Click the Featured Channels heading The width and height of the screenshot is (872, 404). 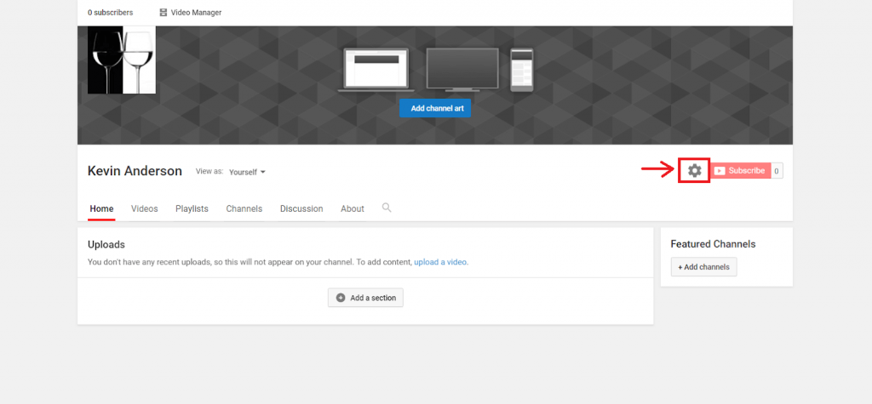pos(713,244)
